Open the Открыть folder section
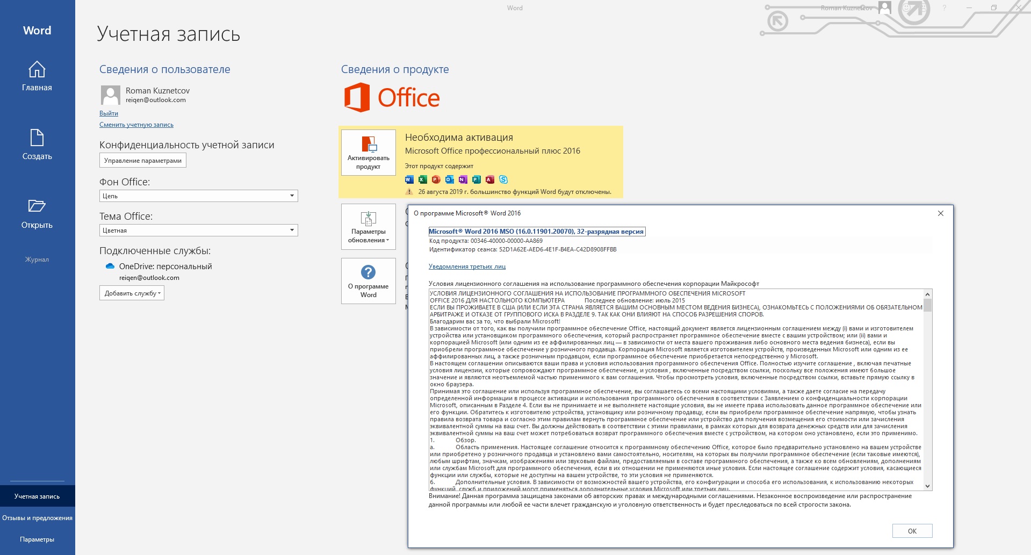This screenshot has height=555, width=1031. pyautogui.click(x=37, y=214)
